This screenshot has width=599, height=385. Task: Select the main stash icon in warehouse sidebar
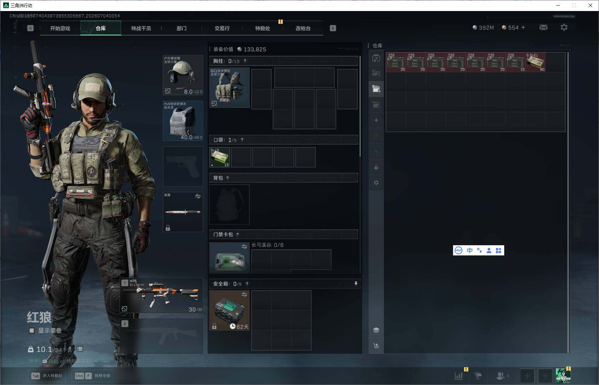[x=376, y=58]
